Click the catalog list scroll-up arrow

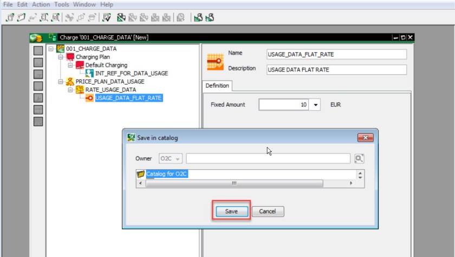pyautogui.click(x=360, y=173)
